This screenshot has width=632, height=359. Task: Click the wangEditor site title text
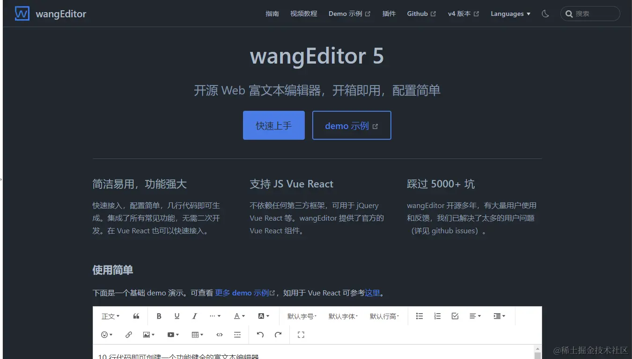pos(61,14)
